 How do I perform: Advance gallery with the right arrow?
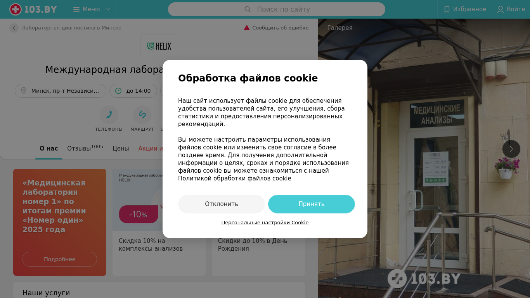pyautogui.click(x=511, y=149)
